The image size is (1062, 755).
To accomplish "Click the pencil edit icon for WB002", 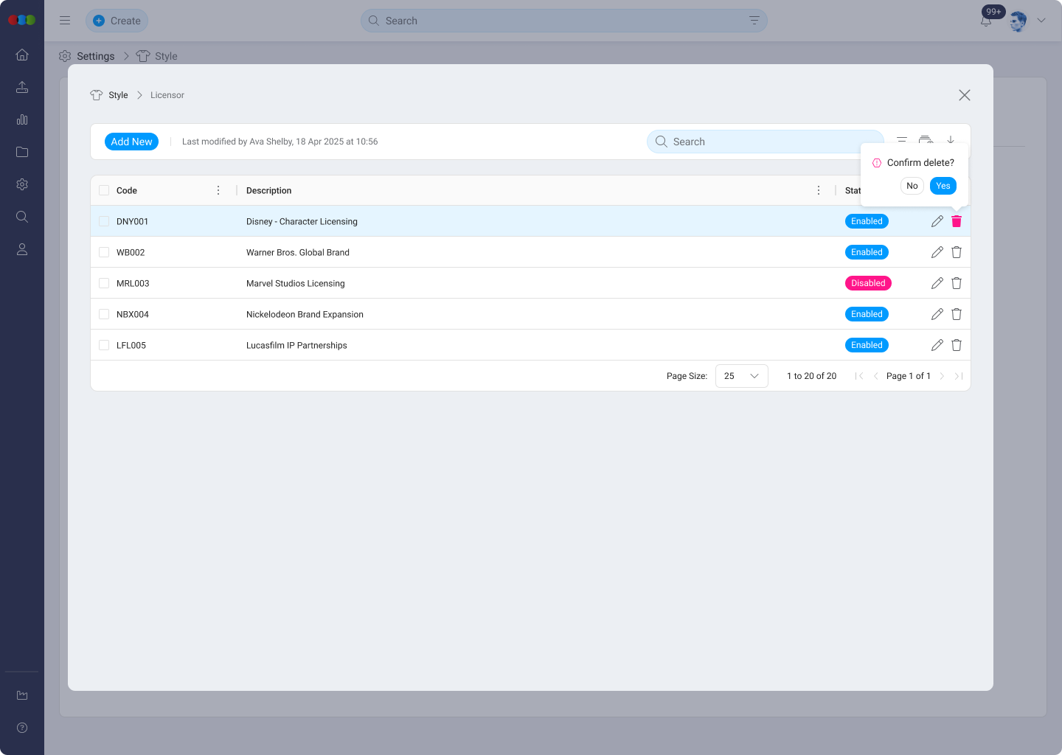I will pos(937,252).
